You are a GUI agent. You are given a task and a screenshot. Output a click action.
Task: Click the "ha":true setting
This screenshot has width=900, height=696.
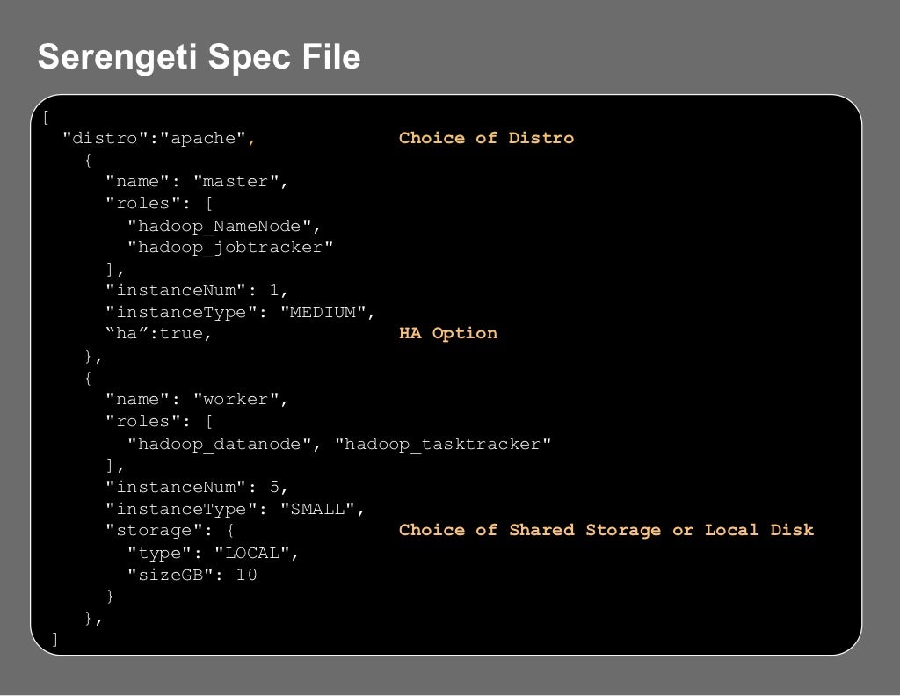pyautogui.click(x=158, y=334)
